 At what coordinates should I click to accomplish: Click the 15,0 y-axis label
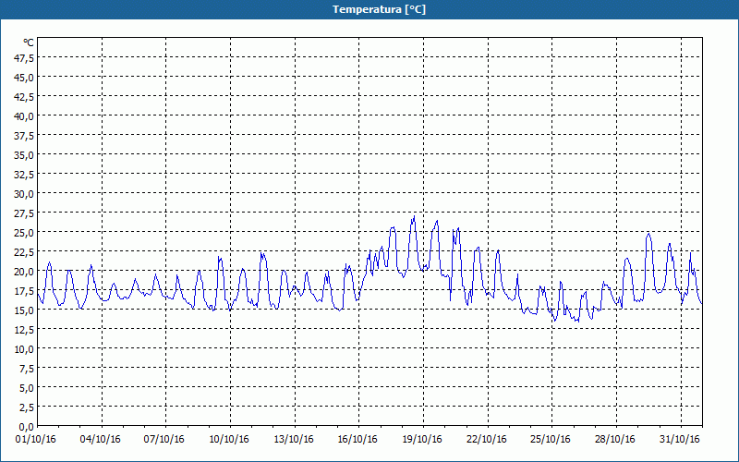point(25,310)
